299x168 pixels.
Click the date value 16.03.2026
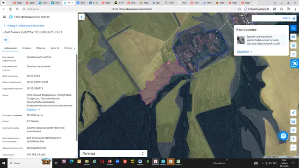[x=33, y=76]
